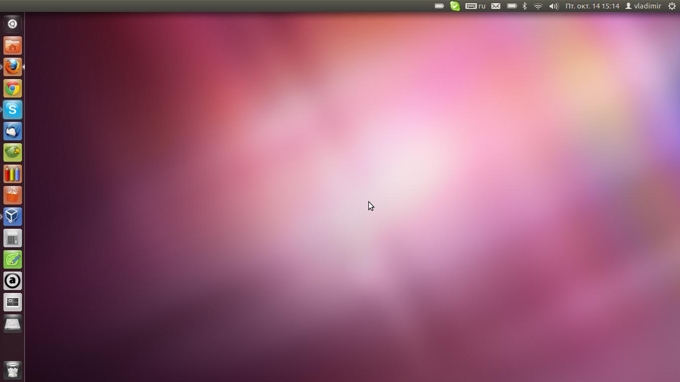The image size is (680, 382).
Task: Launch Firefox from the launcher
Action: (x=12, y=67)
